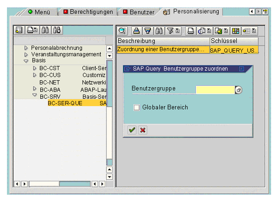Expand the BC-CUS node
Image resolution: width=278 pixels, height=203 pixels.
35,75
